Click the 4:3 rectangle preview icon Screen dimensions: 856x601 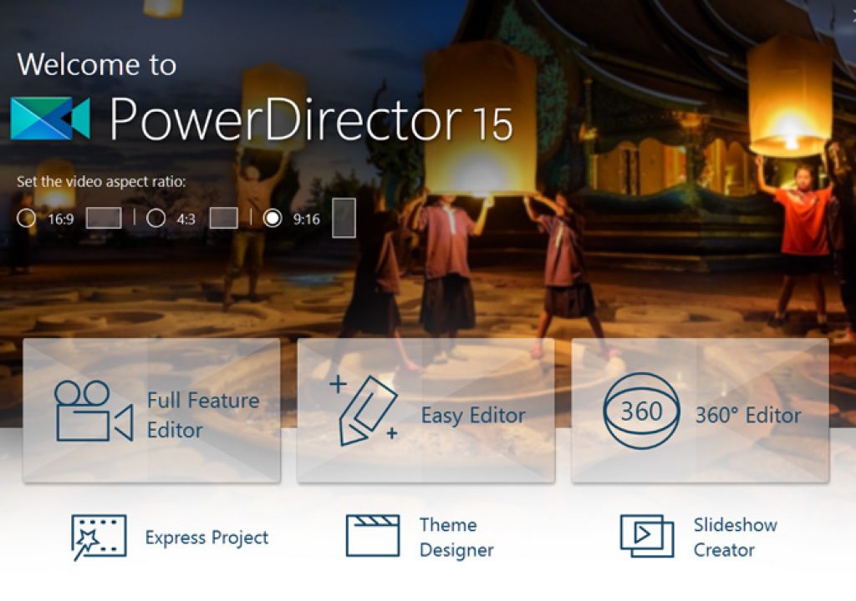(x=224, y=219)
